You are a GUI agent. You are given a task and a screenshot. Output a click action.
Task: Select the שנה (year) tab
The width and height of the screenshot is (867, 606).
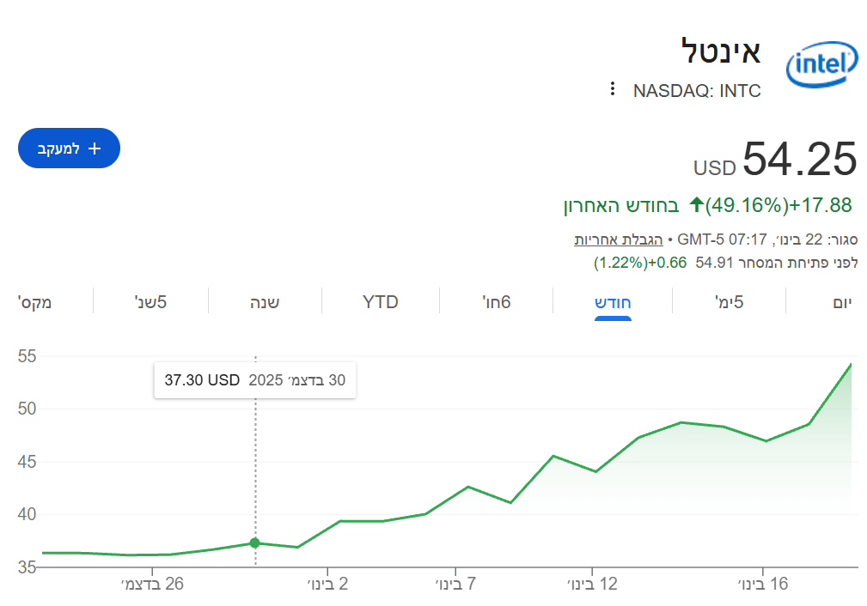coord(264,301)
